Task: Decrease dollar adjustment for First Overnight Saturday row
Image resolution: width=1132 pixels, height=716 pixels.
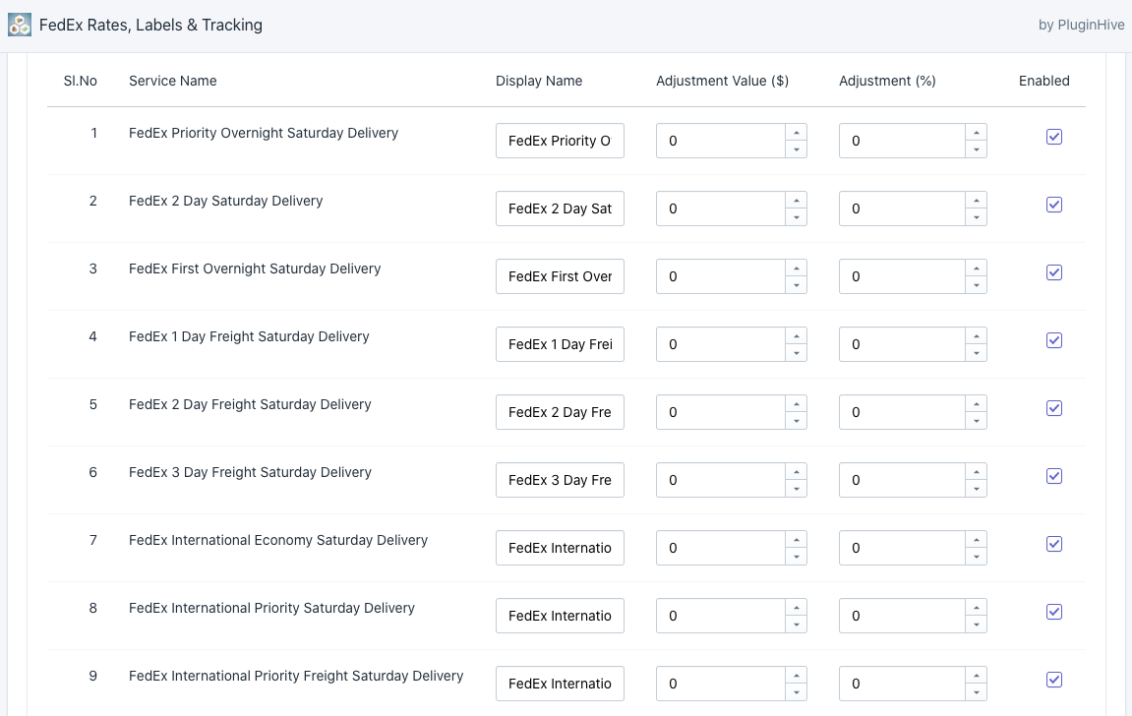Action: click(x=797, y=285)
